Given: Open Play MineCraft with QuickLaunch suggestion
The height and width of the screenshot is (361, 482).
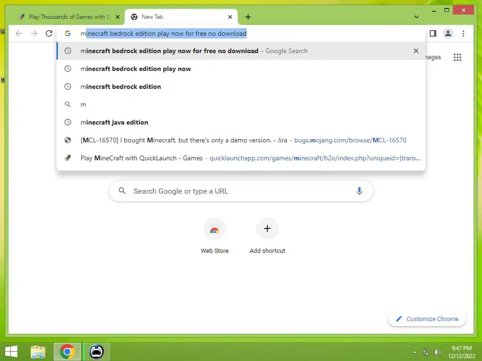Looking at the screenshot, I should pos(241,158).
